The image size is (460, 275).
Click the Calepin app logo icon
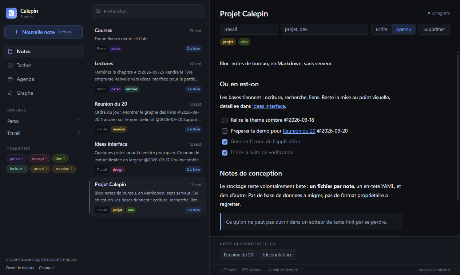point(11,13)
